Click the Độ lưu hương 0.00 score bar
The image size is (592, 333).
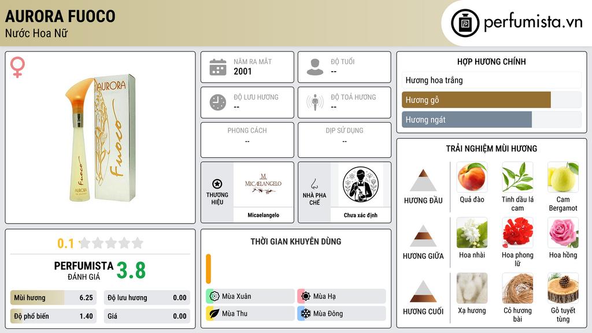pos(147,298)
